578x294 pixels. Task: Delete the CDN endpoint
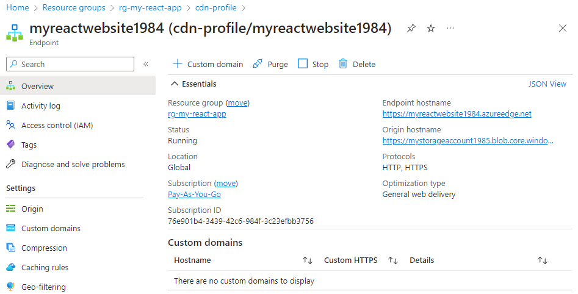[x=357, y=64]
